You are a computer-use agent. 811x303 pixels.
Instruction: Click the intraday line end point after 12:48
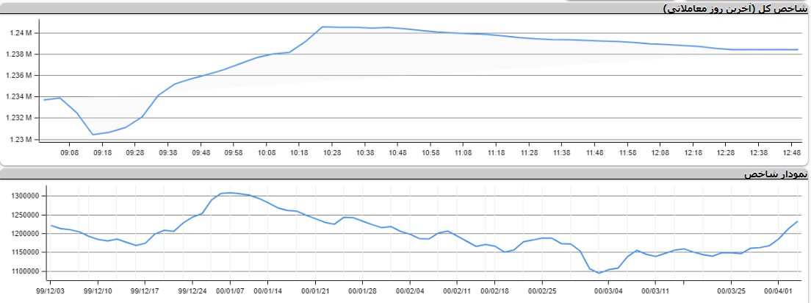798,49
